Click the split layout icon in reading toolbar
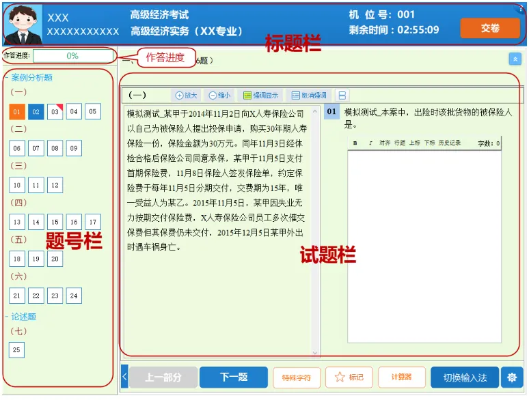Image resolution: width=529 pixels, height=400 pixels. pos(342,96)
